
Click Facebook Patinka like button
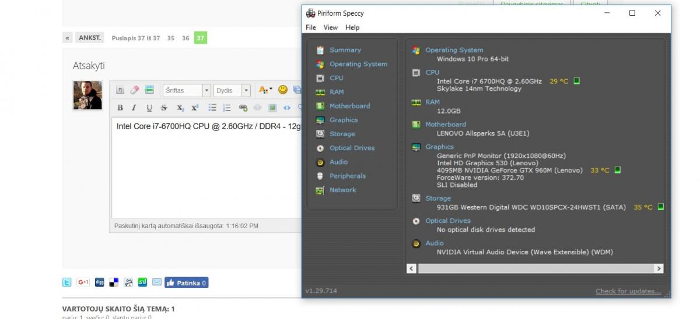(x=187, y=283)
